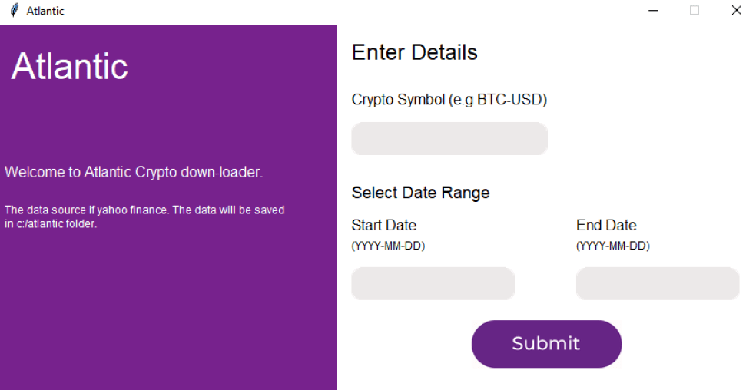Click the Start Date label
This screenshot has width=756, height=390.
[x=384, y=225]
